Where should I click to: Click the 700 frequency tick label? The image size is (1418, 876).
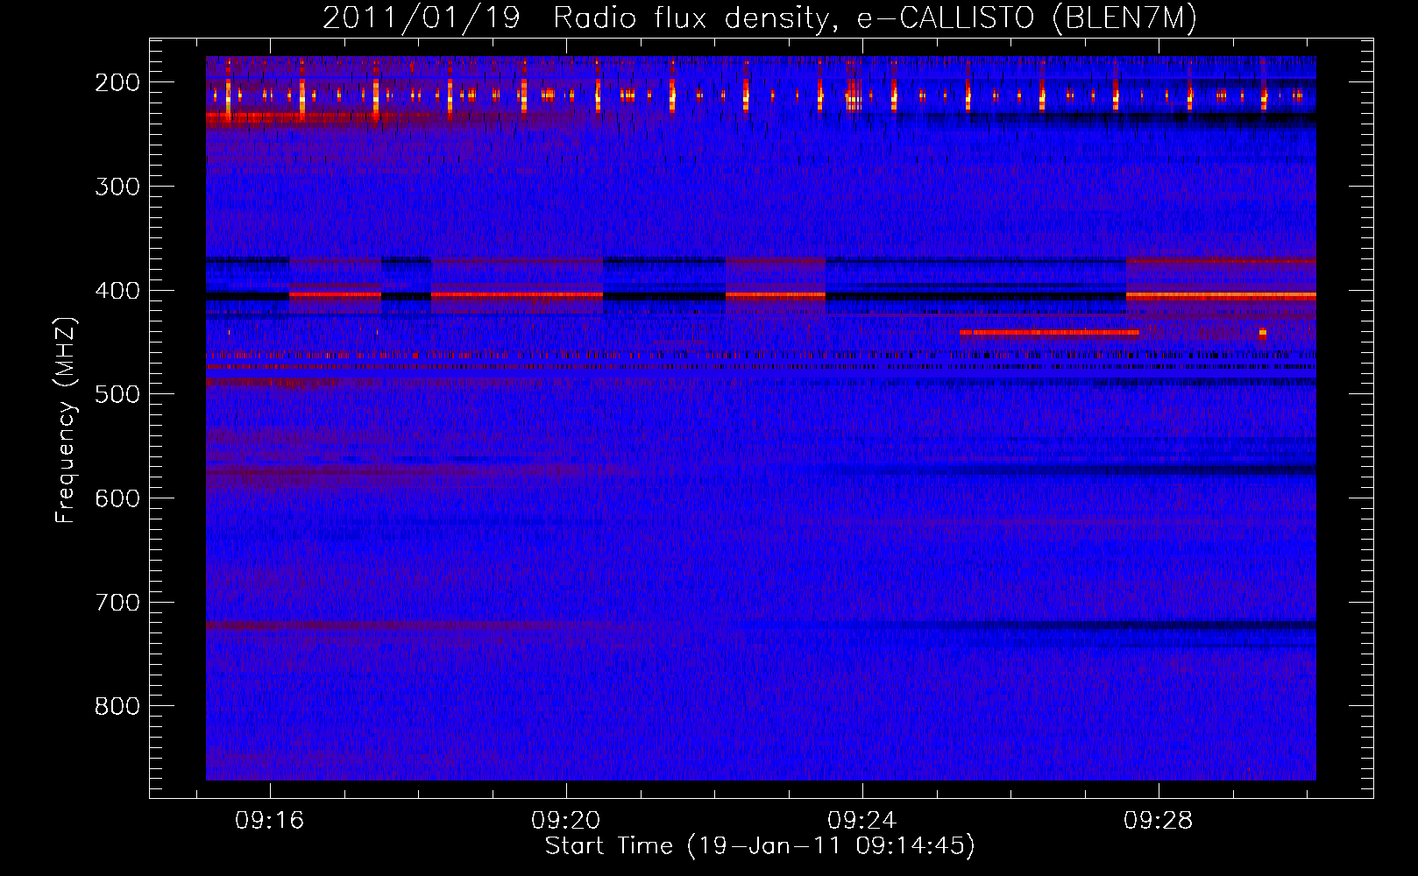coord(117,603)
